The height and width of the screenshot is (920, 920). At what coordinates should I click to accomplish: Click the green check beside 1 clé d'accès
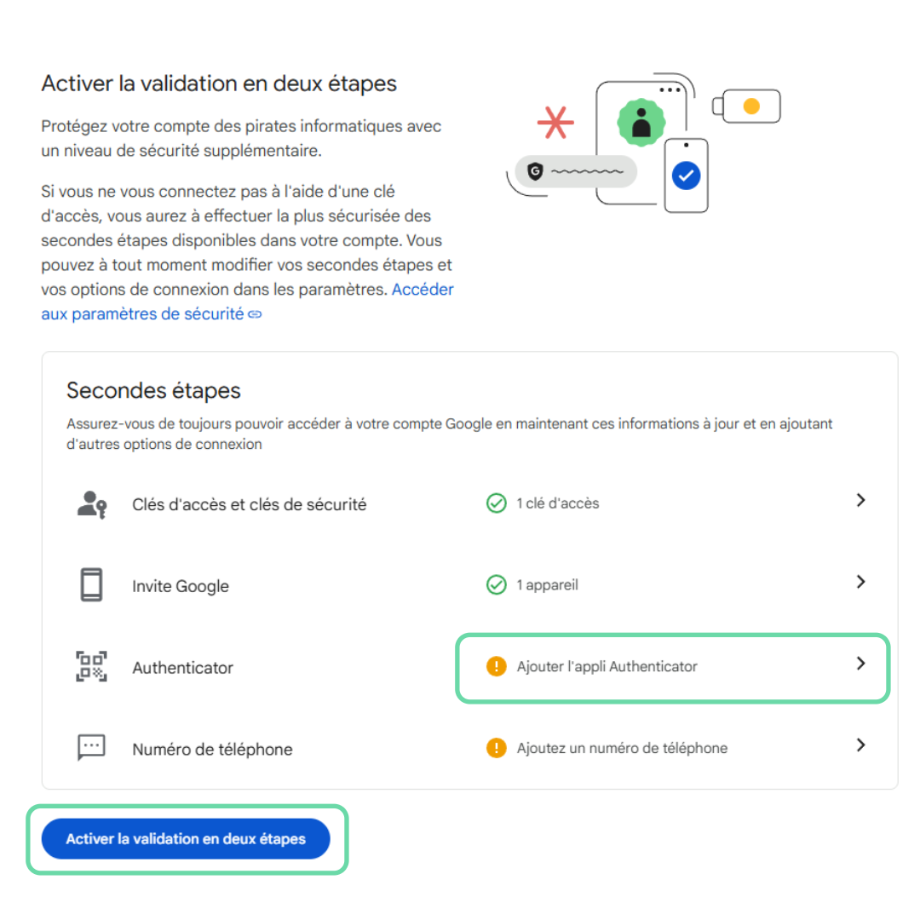(497, 503)
